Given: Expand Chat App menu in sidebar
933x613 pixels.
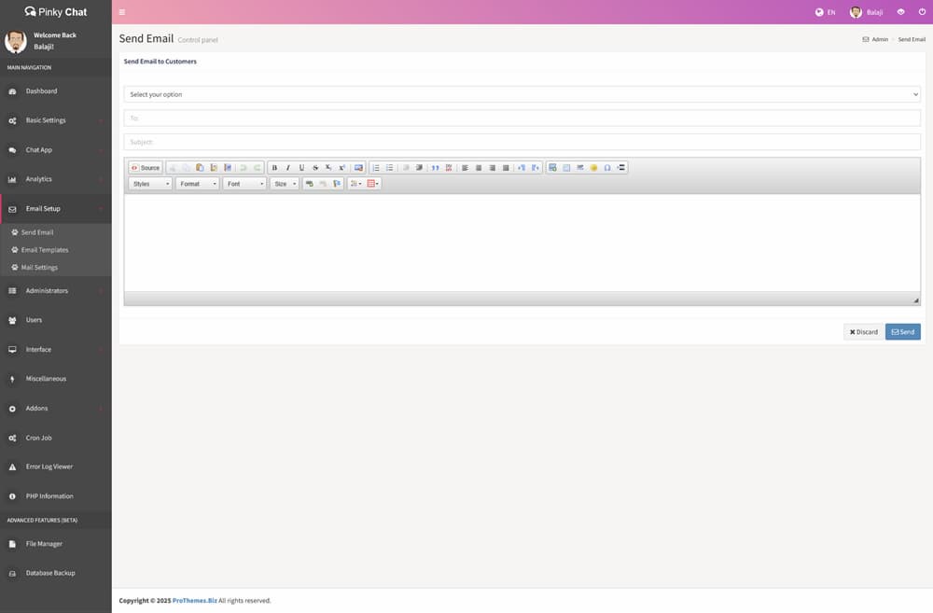Looking at the screenshot, I should coord(56,150).
